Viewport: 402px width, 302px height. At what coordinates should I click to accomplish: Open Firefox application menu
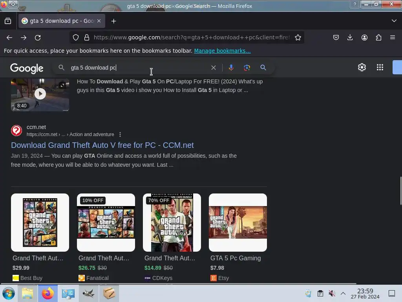coord(393,37)
